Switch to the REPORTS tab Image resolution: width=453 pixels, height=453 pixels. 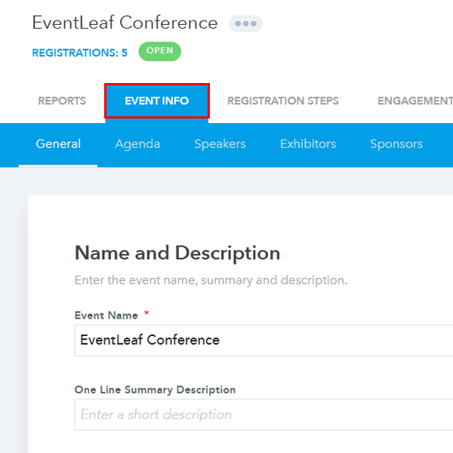coord(62,101)
